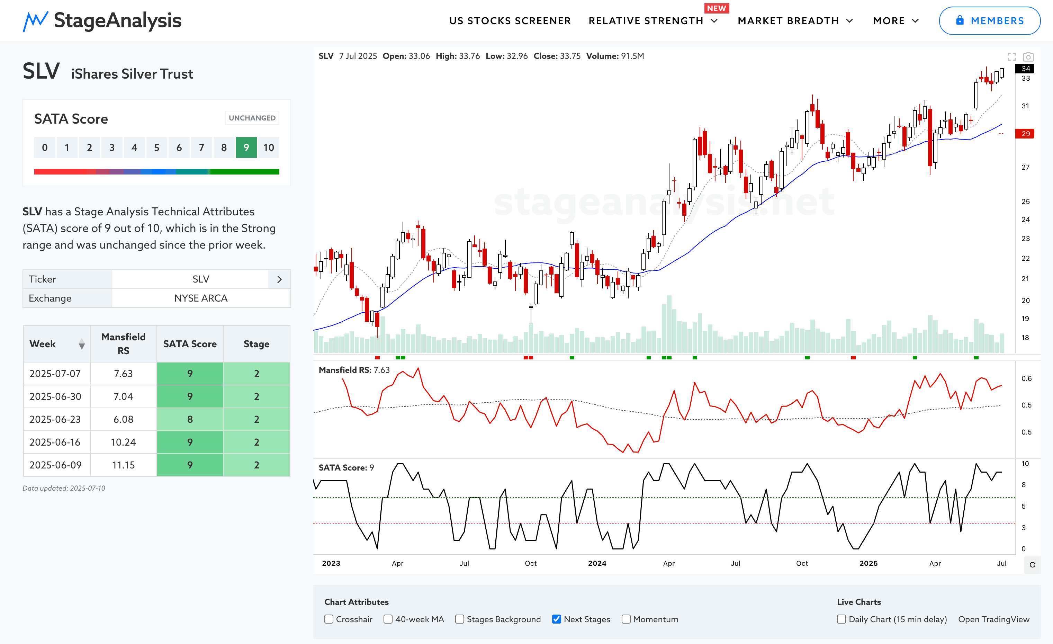The height and width of the screenshot is (644, 1053).
Task: Enable the Stages Background checkbox
Action: point(459,619)
